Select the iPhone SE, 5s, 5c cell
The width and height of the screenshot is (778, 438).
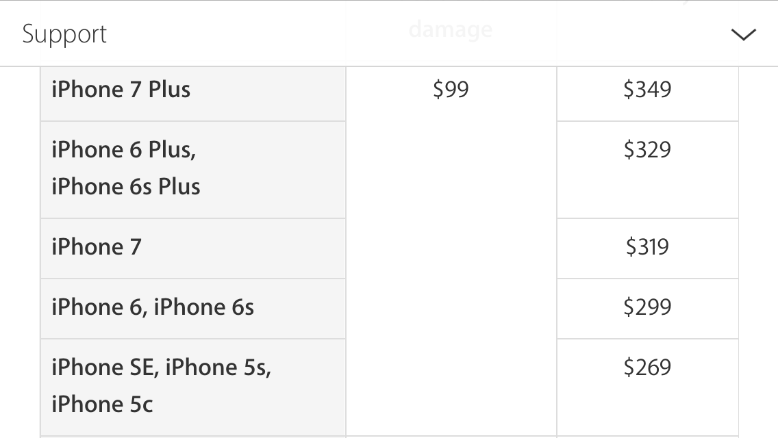pyautogui.click(x=193, y=388)
